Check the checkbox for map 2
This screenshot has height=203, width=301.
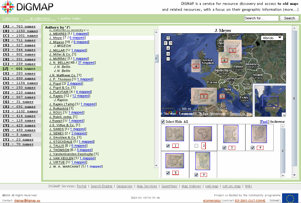tap(196, 146)
